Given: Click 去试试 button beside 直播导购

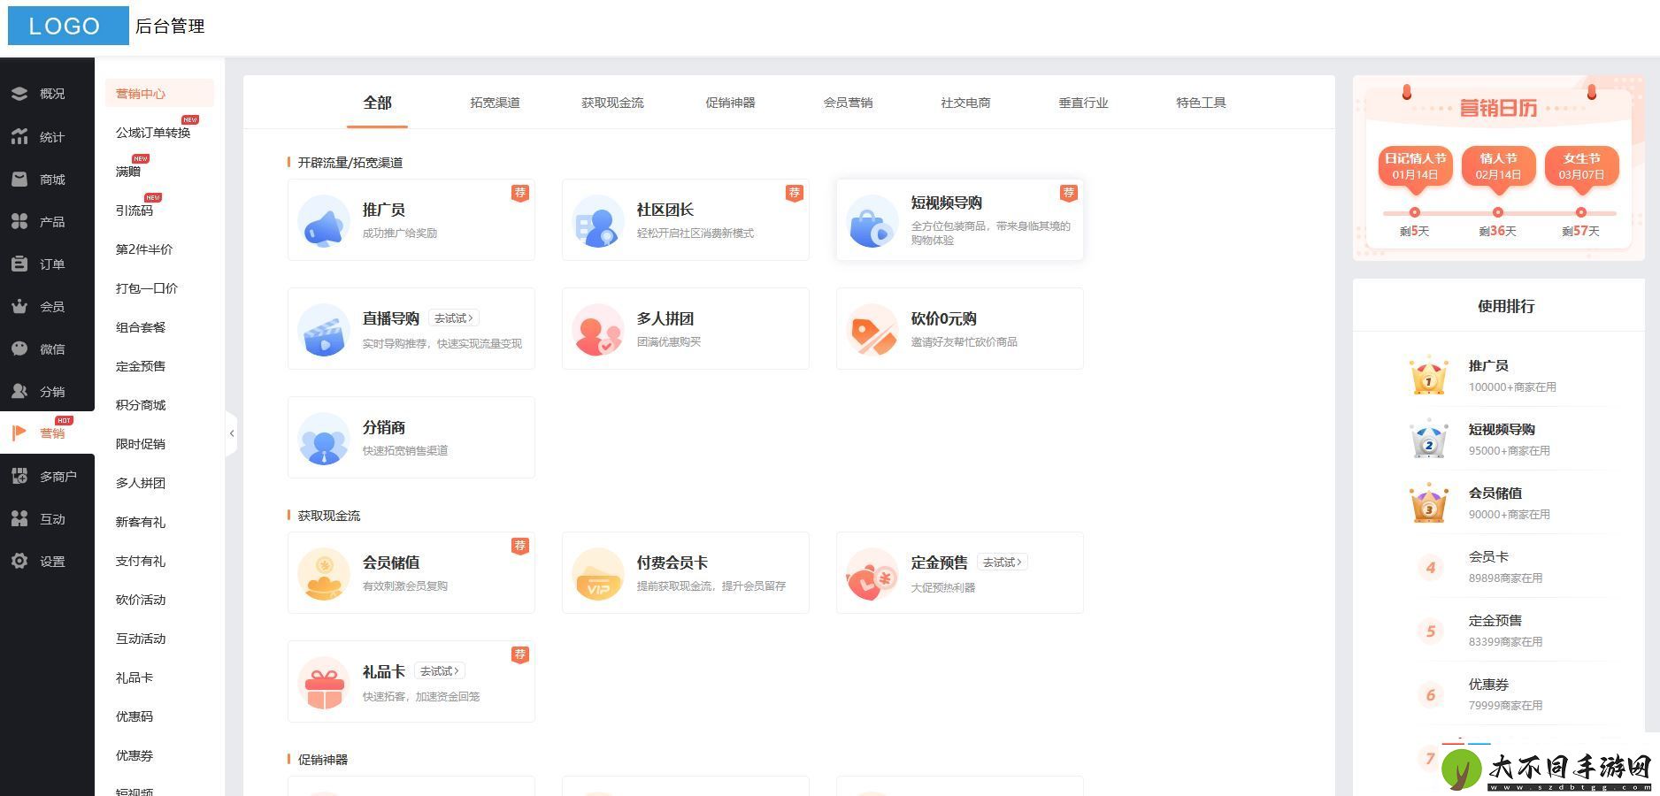Looking at the screenshot, I should point(454,318).
